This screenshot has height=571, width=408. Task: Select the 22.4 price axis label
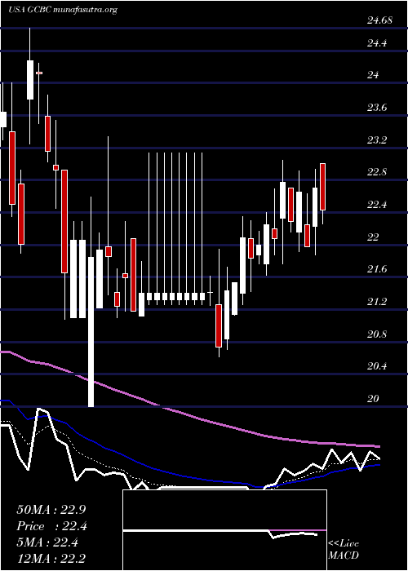click(x=377, y=205)
